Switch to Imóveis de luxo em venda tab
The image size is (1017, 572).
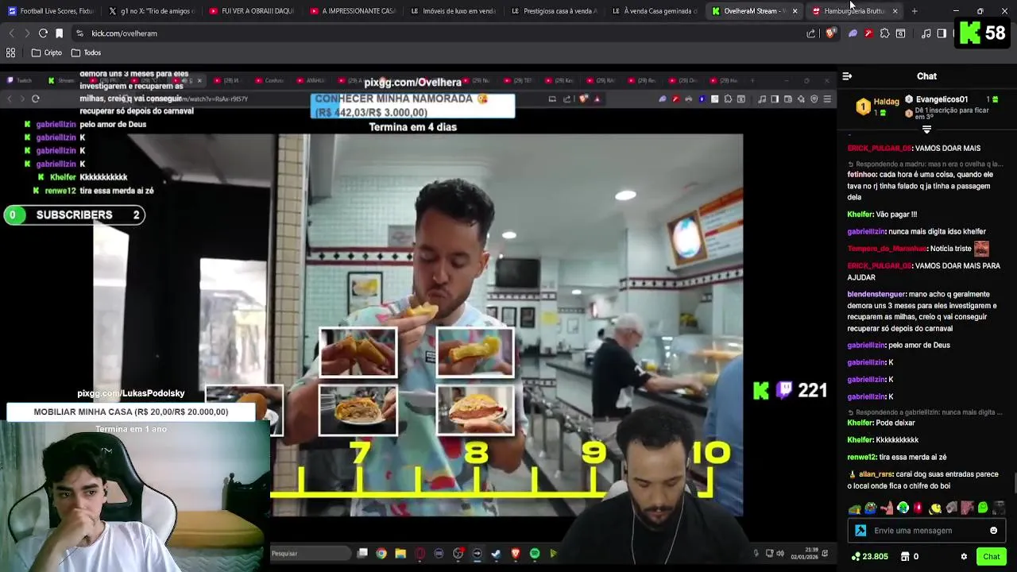click(454, 11)
